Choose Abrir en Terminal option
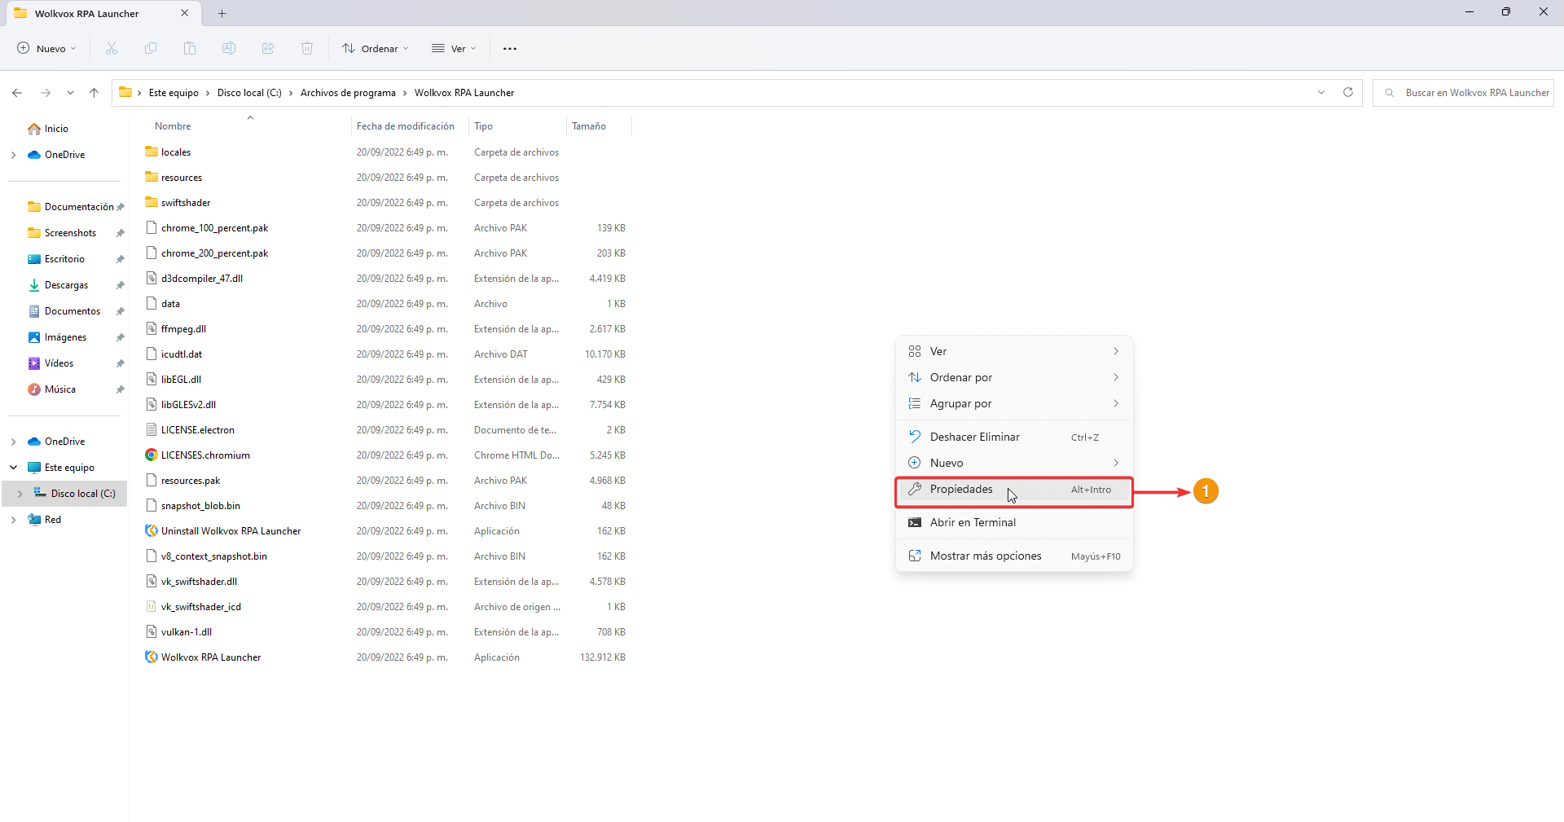 pos(1014,522)
